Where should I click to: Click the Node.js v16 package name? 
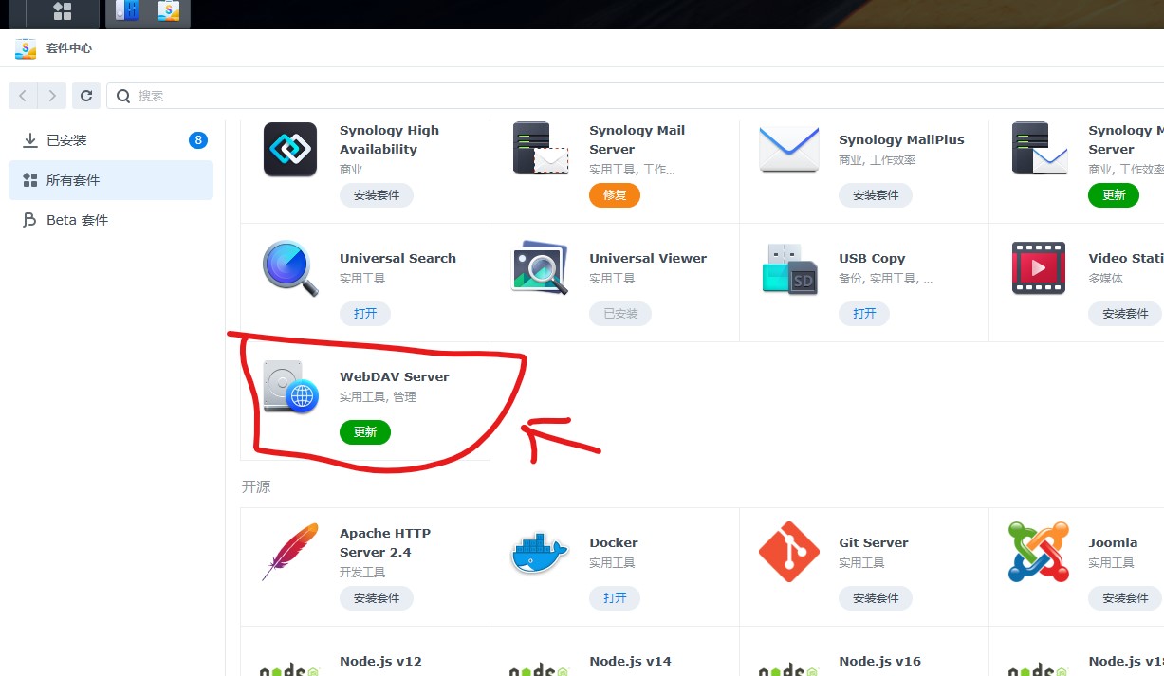coord(880,662)
